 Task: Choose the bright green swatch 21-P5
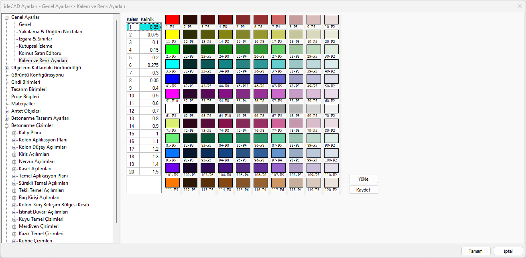coord(172,49)
